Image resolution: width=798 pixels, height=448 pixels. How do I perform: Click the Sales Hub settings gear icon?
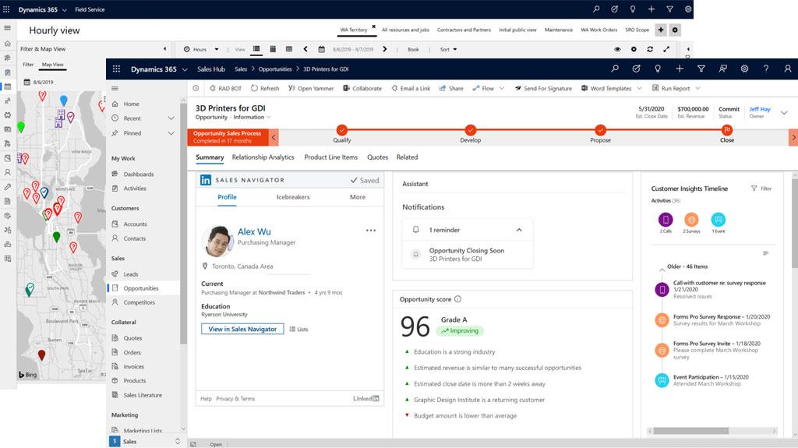(744, 69)
